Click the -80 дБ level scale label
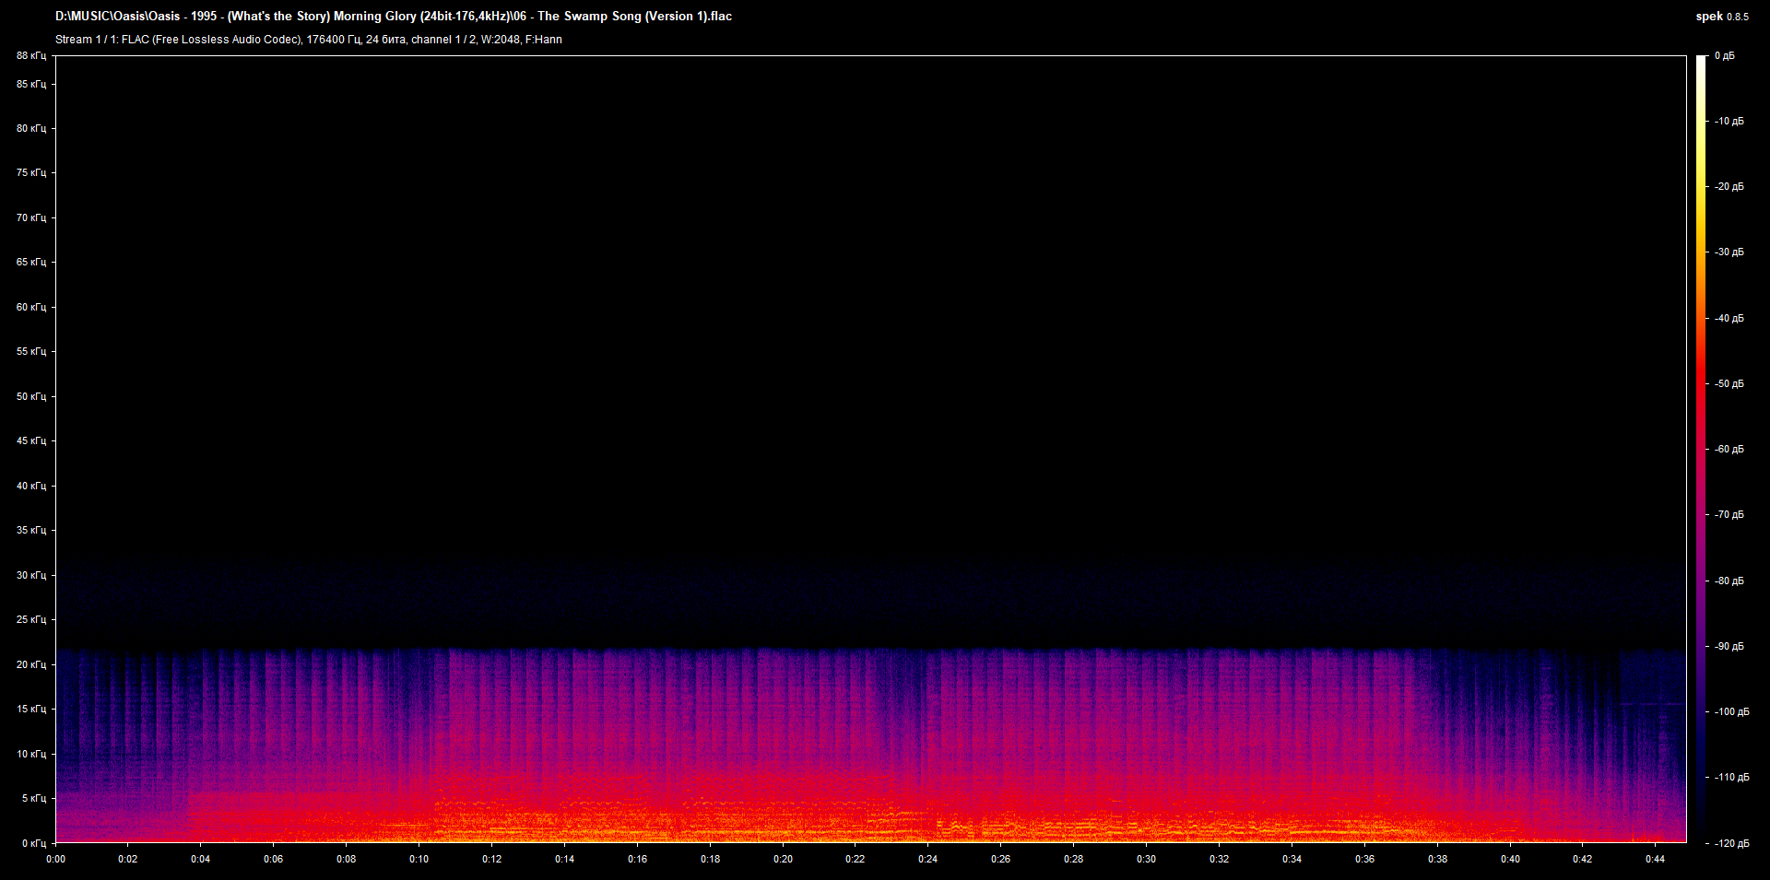Image resolution: width=1770 pixels, height=880 pixels. [1729, 581]
